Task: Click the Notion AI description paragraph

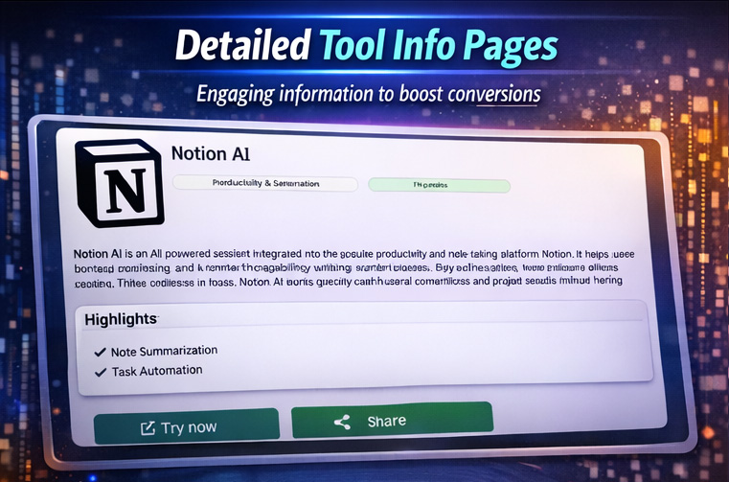Action: point(353,268)
